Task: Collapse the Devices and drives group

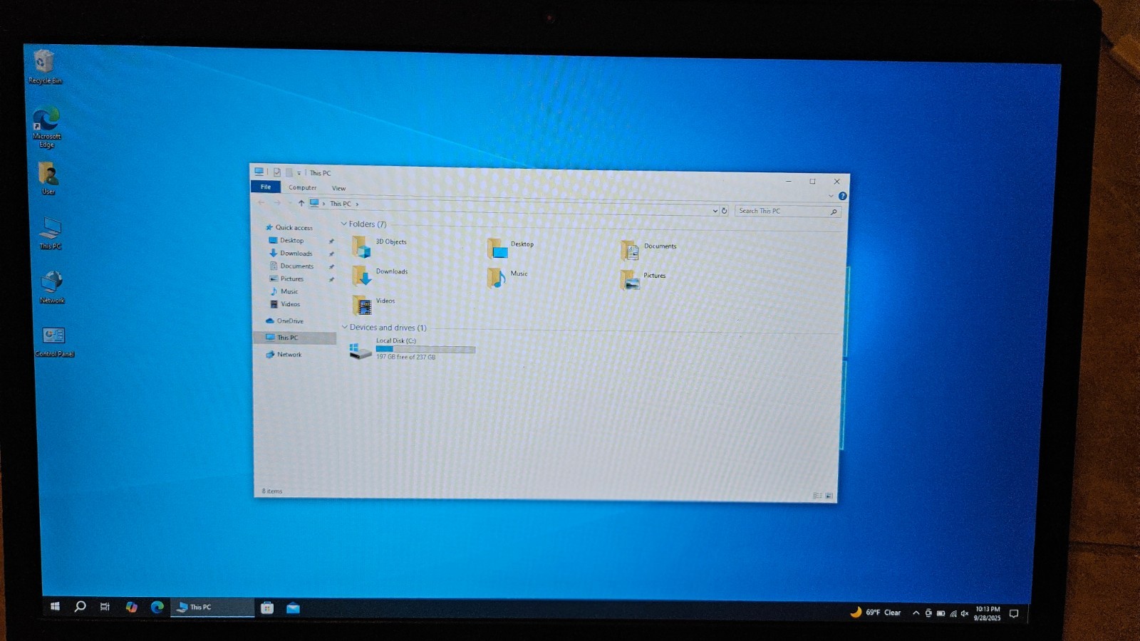Action: click(345, 327)
